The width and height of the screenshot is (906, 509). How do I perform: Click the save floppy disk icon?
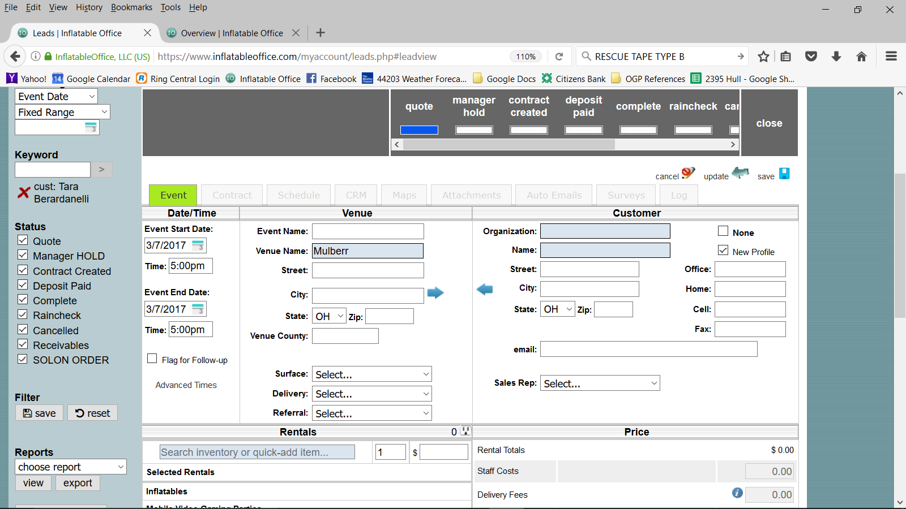[784, 174]
